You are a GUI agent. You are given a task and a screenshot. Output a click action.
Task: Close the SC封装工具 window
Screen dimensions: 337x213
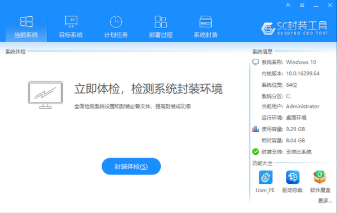(x=330, y=5)
